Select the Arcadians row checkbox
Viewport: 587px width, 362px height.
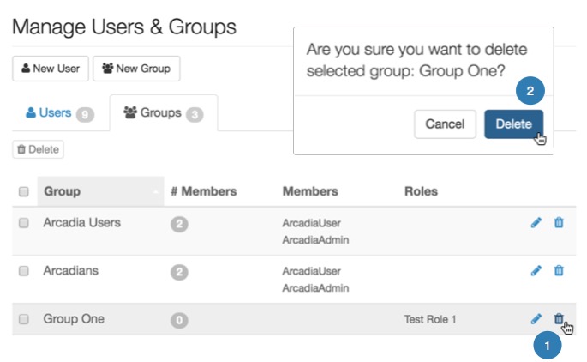pyautogui.click(x=24, y=271)
